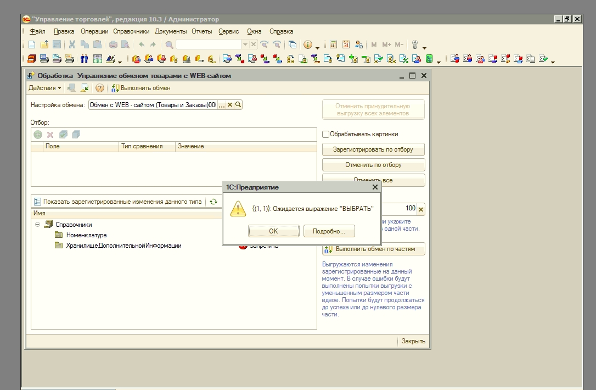The image size is (596, 390).
Task: Open the Windows list icon in the toolbar
Action: coord(293,45)
